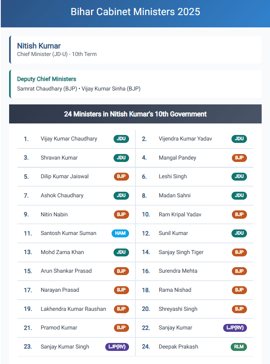This screenshot has height=364, width=270.
Task: Click on Lakhendra Kumar Raushan's name
Action: pos(73,309)
